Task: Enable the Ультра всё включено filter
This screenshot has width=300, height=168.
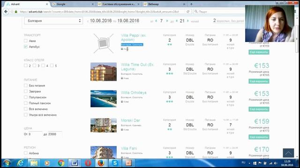Action: 26,115
